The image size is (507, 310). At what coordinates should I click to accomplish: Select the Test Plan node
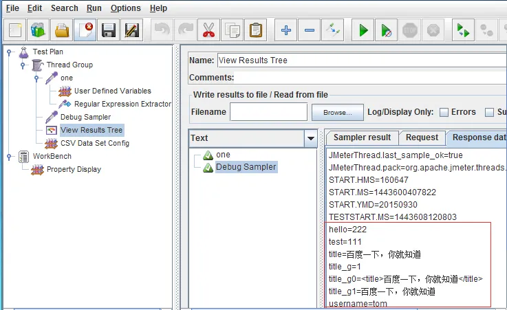pos(48,52)
